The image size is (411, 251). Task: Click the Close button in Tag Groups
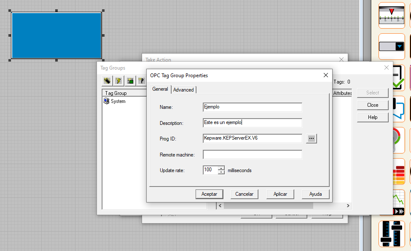point(372,105)
